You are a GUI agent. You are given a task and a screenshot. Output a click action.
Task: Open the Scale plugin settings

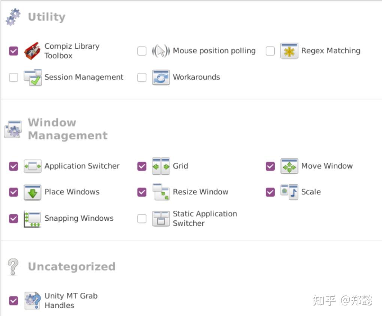(x=311, y=192)
